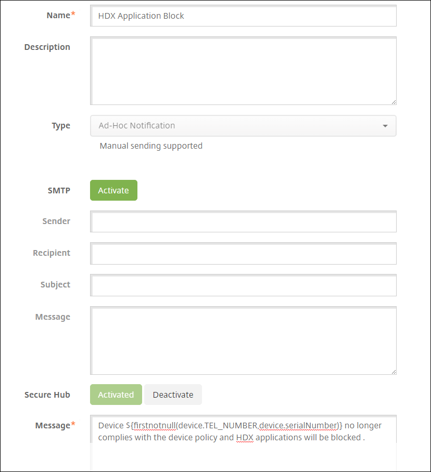
Task: Click the misspelled word 'firstnotnull' in message
Action: [155, 426]
